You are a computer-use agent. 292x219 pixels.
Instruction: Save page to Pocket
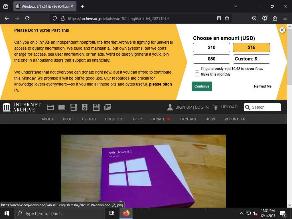coord(254,18)
